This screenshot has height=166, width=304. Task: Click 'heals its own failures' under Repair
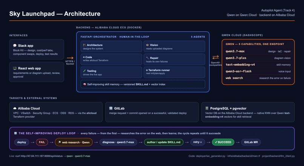pos(157,61)
